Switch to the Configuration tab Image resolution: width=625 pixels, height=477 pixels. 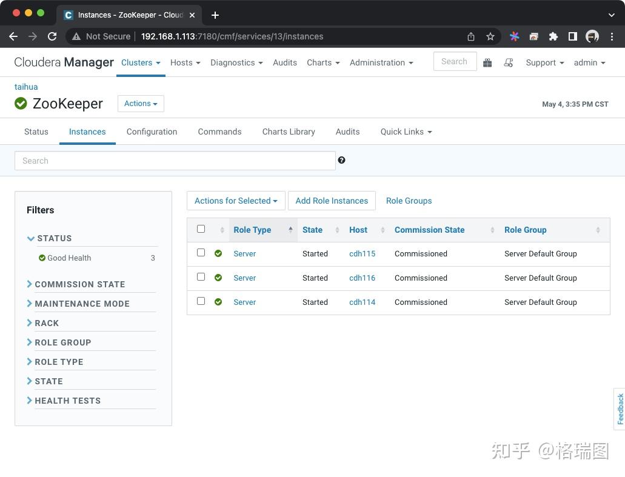[x=152, y=132]
